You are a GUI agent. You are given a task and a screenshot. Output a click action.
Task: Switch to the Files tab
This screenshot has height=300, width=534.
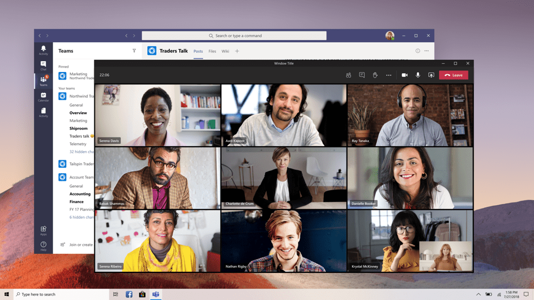pyautogui.click(x=212, y=51)
